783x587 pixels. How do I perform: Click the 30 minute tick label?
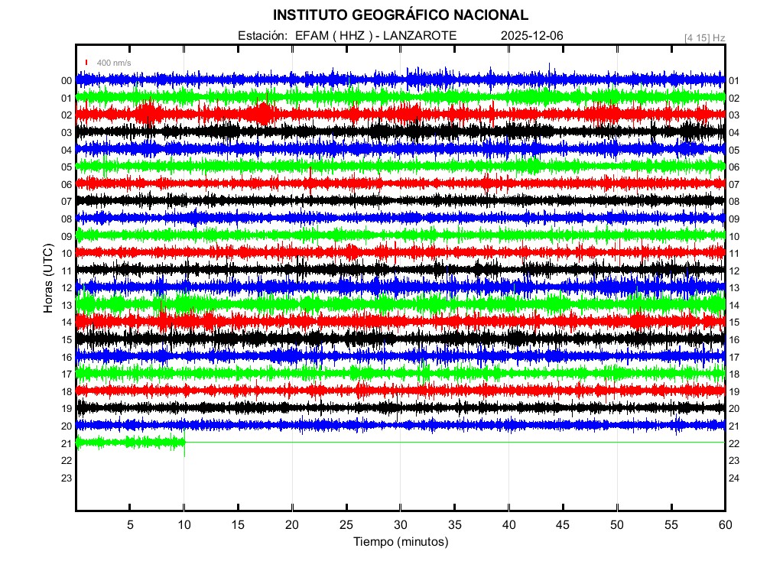(400, 524)
